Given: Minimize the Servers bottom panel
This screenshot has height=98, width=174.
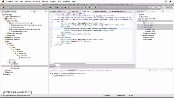Looking at the screenshot, I should click(x=169, y=70).
